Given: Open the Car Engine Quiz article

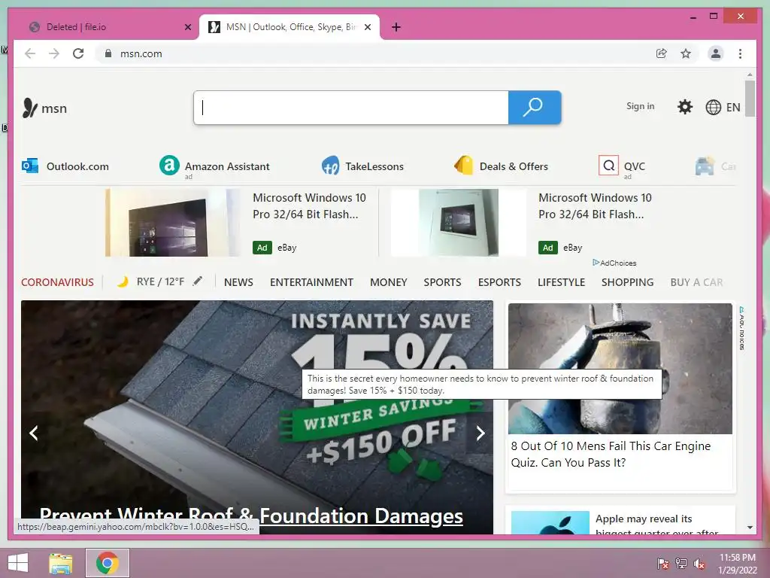Looking at the screenshot, I should 611,454.
